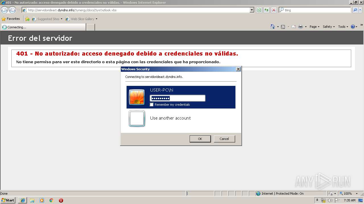This screenshot has height=204, width=364.
Task: Go forward with the browser Forward arrow
Action: pyautogui.click(x=12, y=10)
